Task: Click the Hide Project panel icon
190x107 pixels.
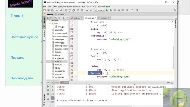Action: (67, 18)
